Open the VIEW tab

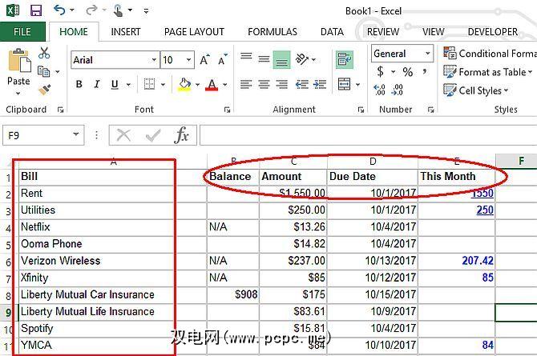(434, 32)
